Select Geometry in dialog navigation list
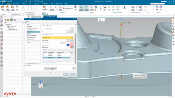The width and height of the screenshot is (175, 98). click(30, 26)
